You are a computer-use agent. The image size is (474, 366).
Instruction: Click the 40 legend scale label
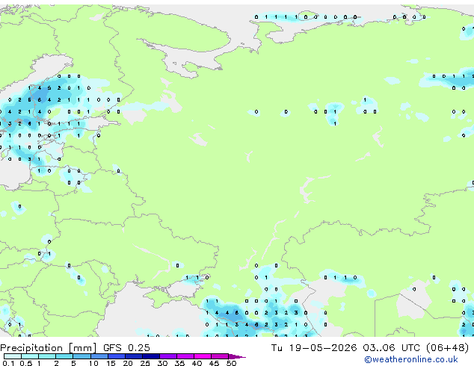[197, 363]
